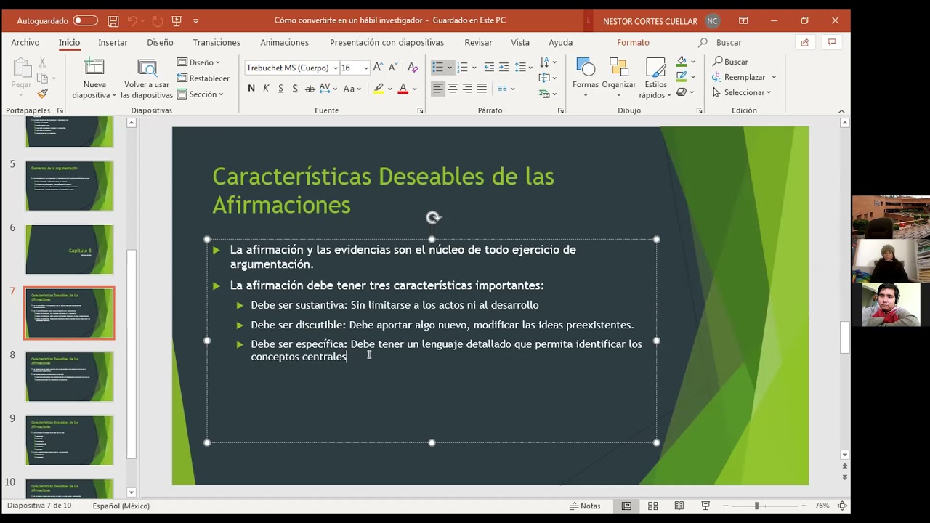
Task: Open character spacing AV dropdown
Action: click(x=328, y=89)
